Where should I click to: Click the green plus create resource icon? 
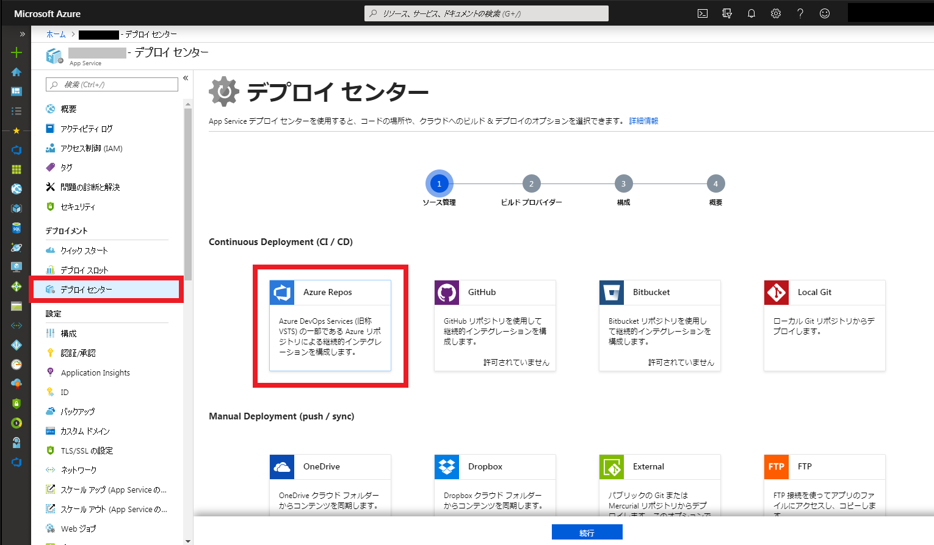16,52
